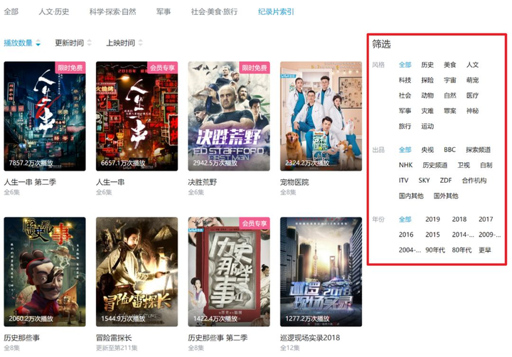512x357 pixels.
Task: Open 决胜荒野 poster thumbnail
Action: [x=229, y=116]
